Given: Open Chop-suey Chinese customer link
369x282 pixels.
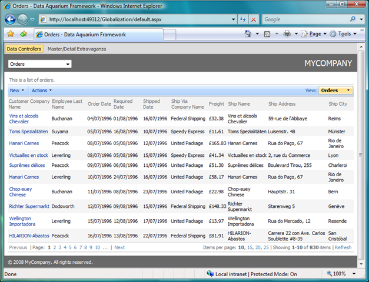Looking at the screenshot, I should click(x=21, y=192).
